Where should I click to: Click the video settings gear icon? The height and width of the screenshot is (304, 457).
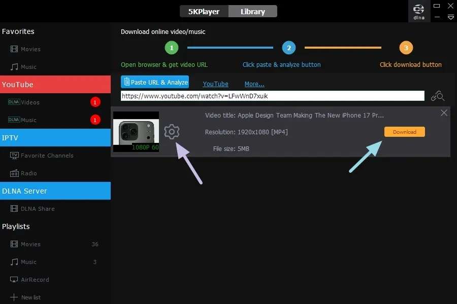pyautogui.click(x=172, y=132)
